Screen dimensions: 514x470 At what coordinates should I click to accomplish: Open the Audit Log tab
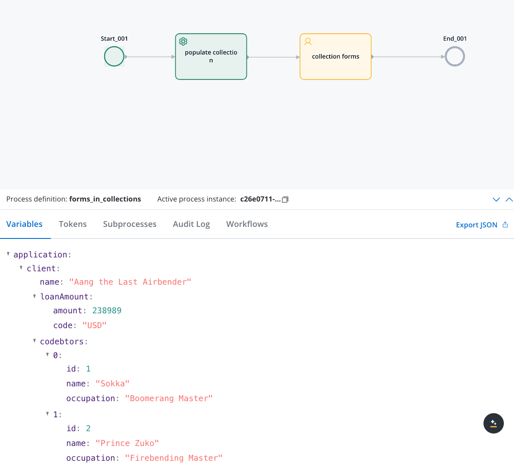(x=191, y=224)
